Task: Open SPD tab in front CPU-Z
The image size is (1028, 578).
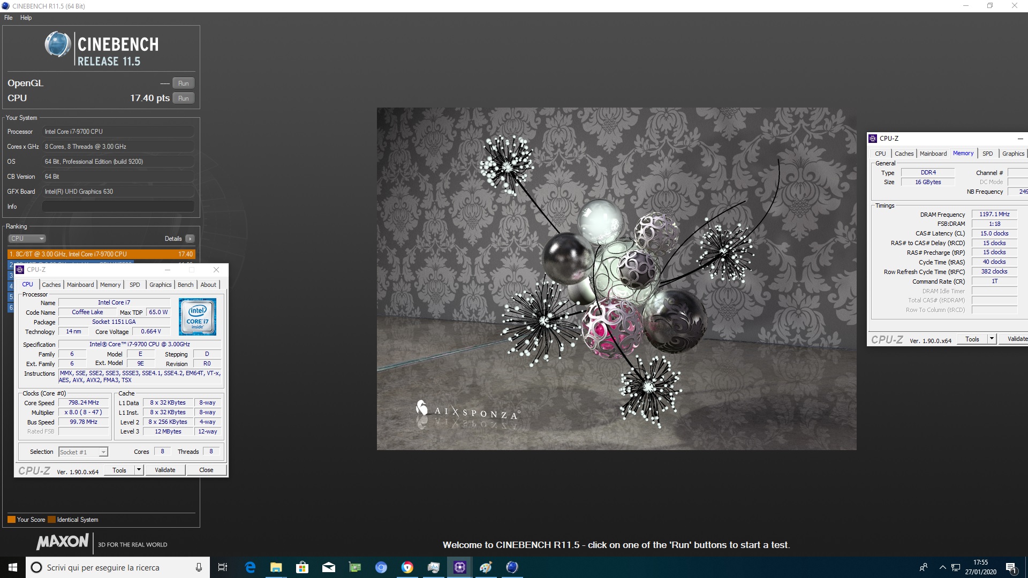Action: click(x=135, y=285)
